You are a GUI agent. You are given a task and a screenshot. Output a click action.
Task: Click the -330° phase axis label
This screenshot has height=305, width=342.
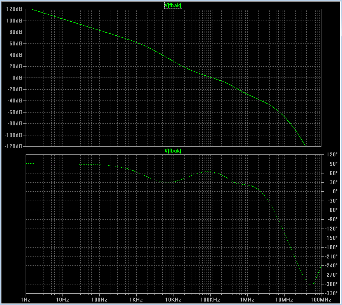click(331, 293)
